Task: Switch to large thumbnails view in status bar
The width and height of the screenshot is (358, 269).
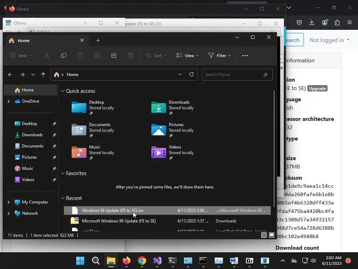Action: click(271, 235)
